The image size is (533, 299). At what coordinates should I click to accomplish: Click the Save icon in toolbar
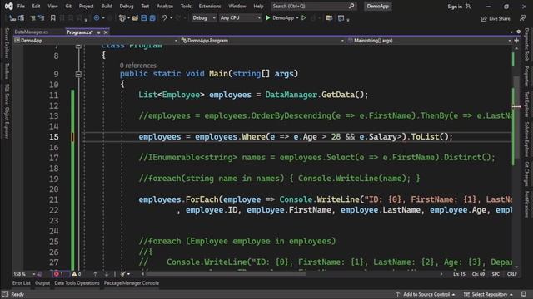point(144,18)
